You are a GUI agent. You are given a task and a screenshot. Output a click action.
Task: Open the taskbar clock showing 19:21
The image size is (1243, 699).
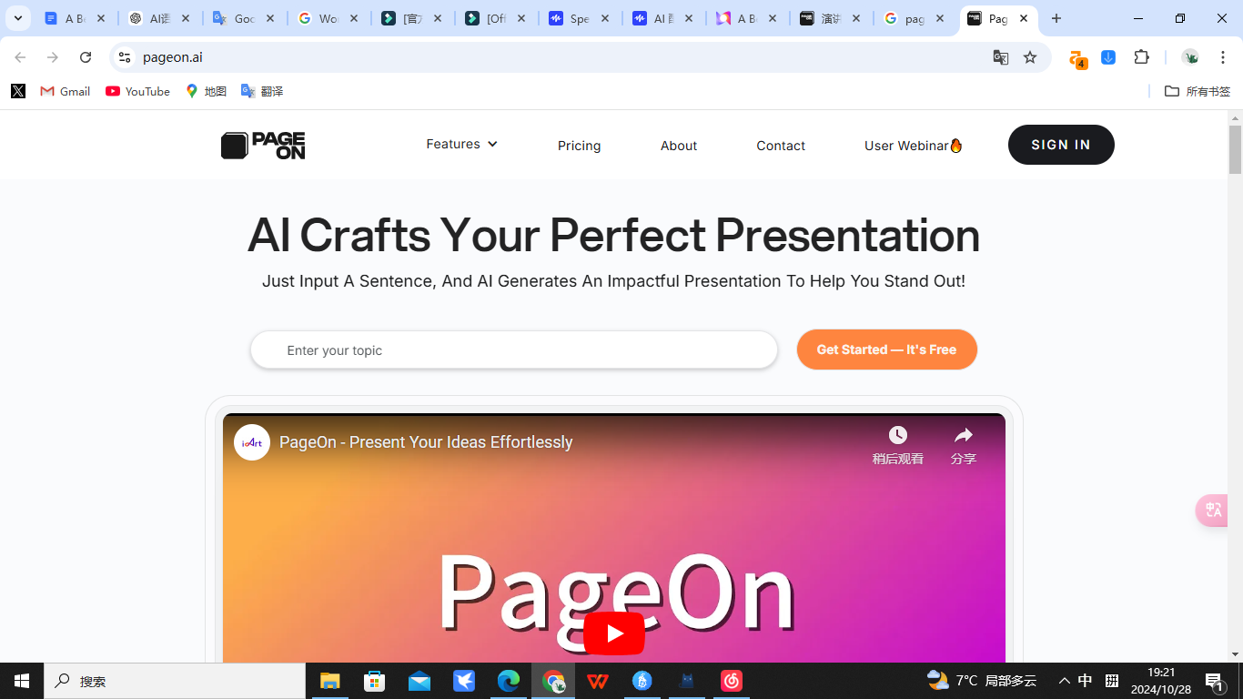click(1162, 681)
